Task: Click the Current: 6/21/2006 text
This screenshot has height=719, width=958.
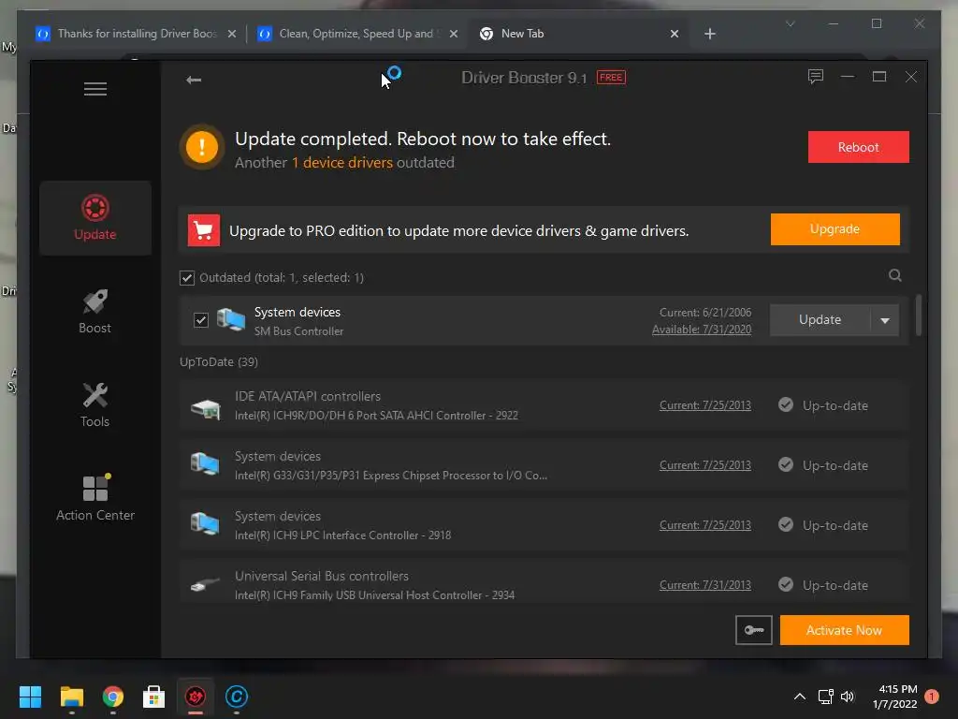Action: click(705, 313)
